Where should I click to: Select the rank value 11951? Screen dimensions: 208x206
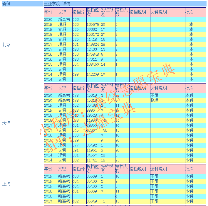92,150
